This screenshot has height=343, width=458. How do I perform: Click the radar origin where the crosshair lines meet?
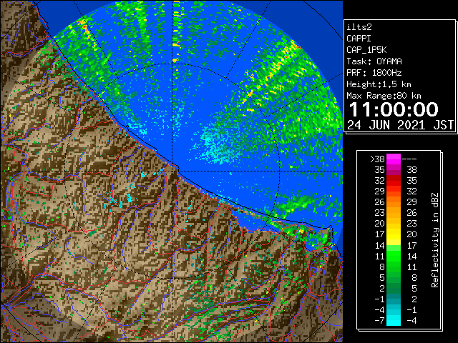172,171
